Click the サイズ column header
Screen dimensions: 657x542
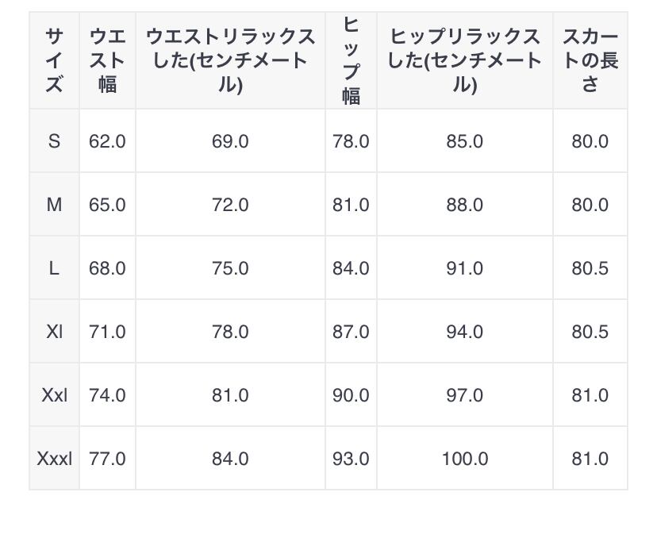coord(54,60)
